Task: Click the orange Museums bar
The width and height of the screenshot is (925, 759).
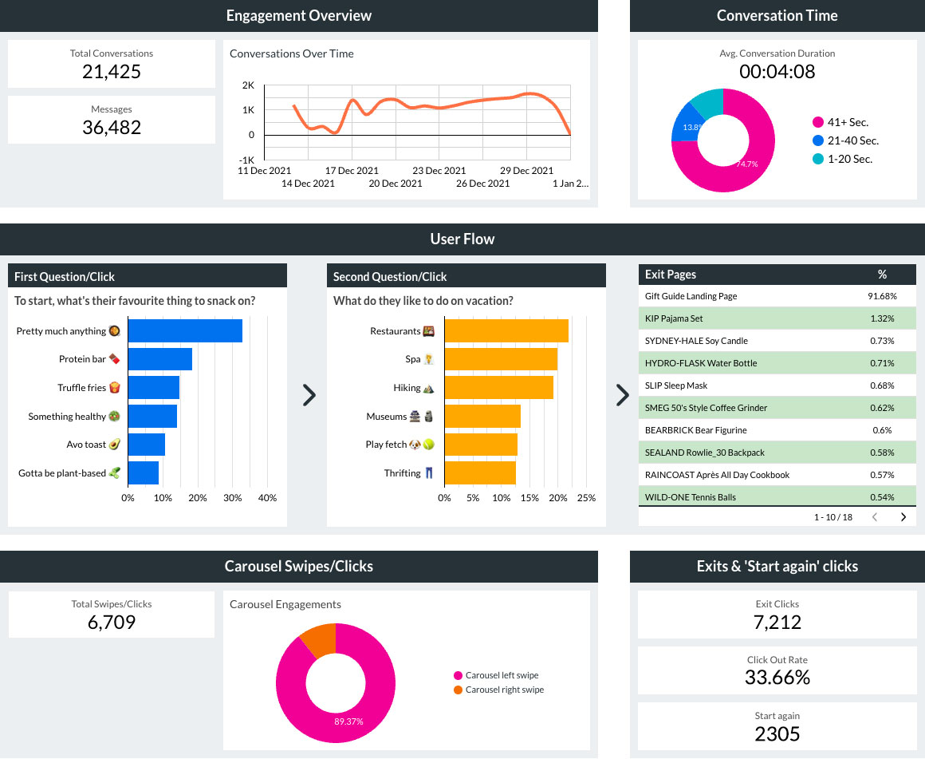Action: pyautogui.click(x=482, y=416)
